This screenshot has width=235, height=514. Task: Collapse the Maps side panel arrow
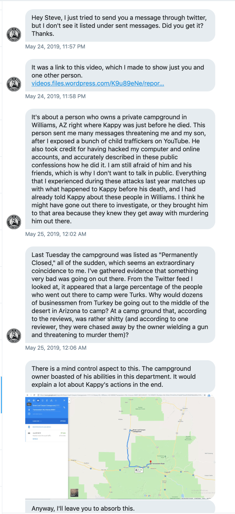69,401
